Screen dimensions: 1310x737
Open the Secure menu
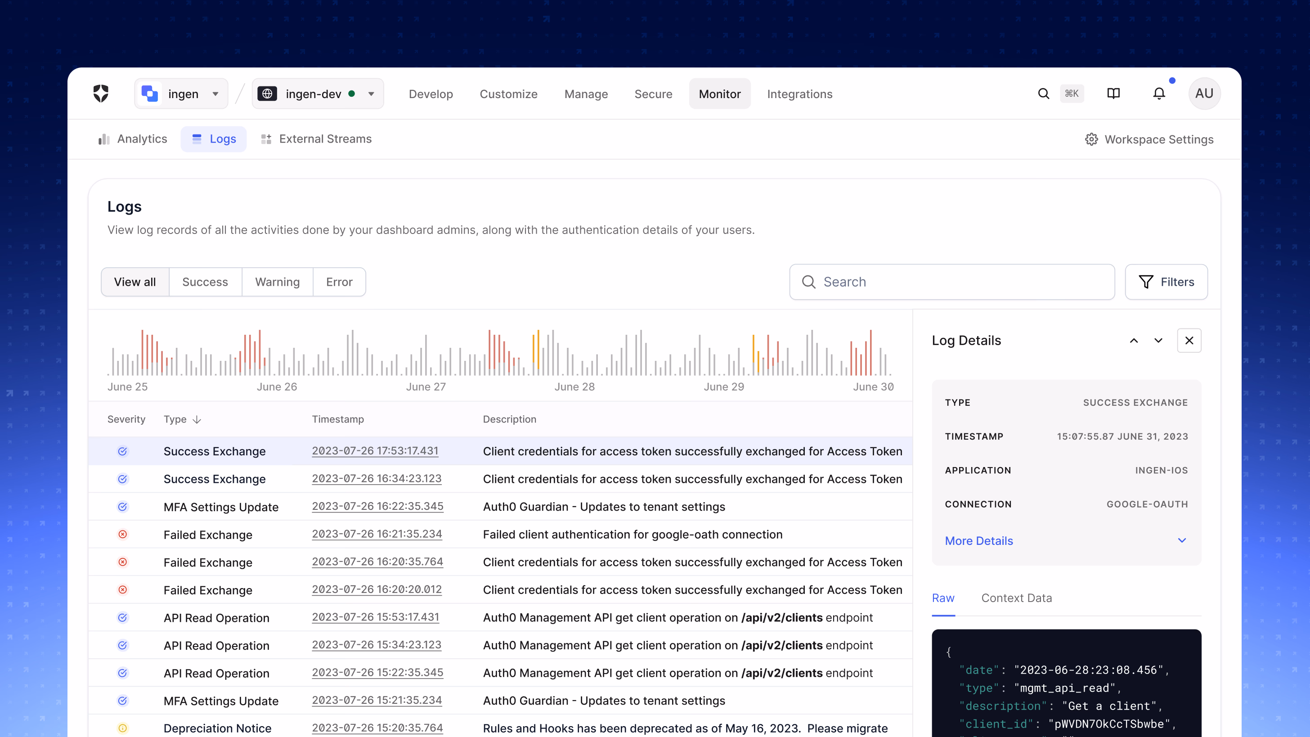pyautogui.click(x=653, y=94)
